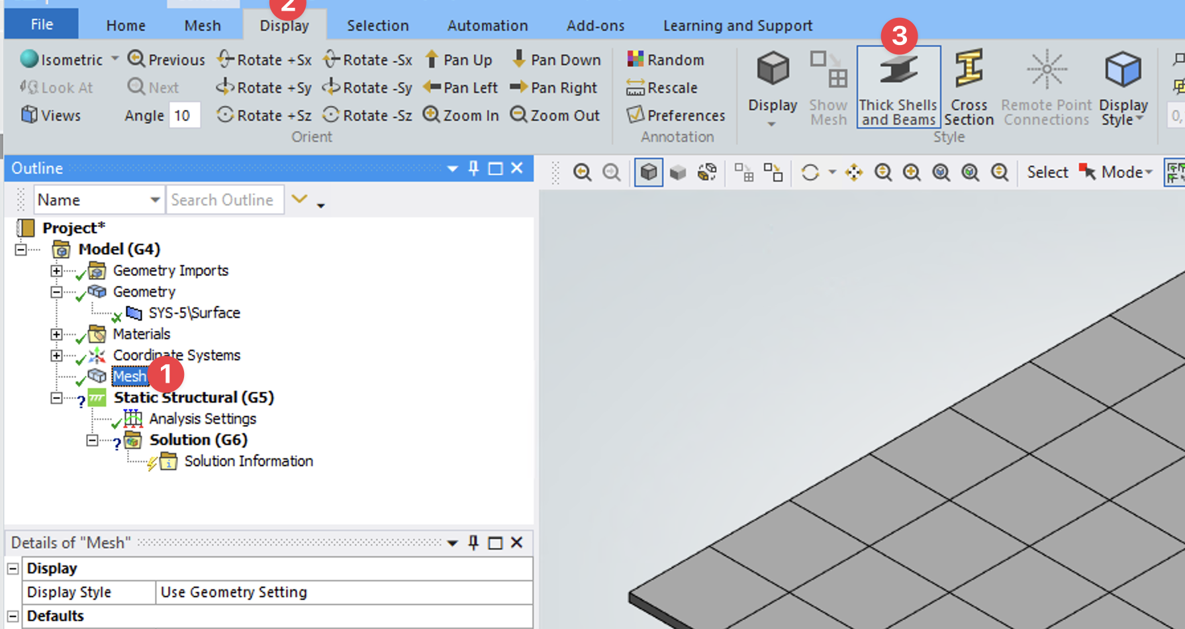Switch to the Mesh ribbon tab
1185x629 pixels.
click(202, 26)
